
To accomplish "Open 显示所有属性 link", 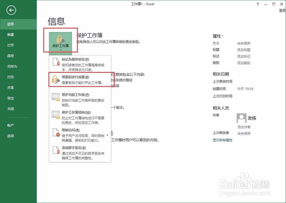I will 223,140.
